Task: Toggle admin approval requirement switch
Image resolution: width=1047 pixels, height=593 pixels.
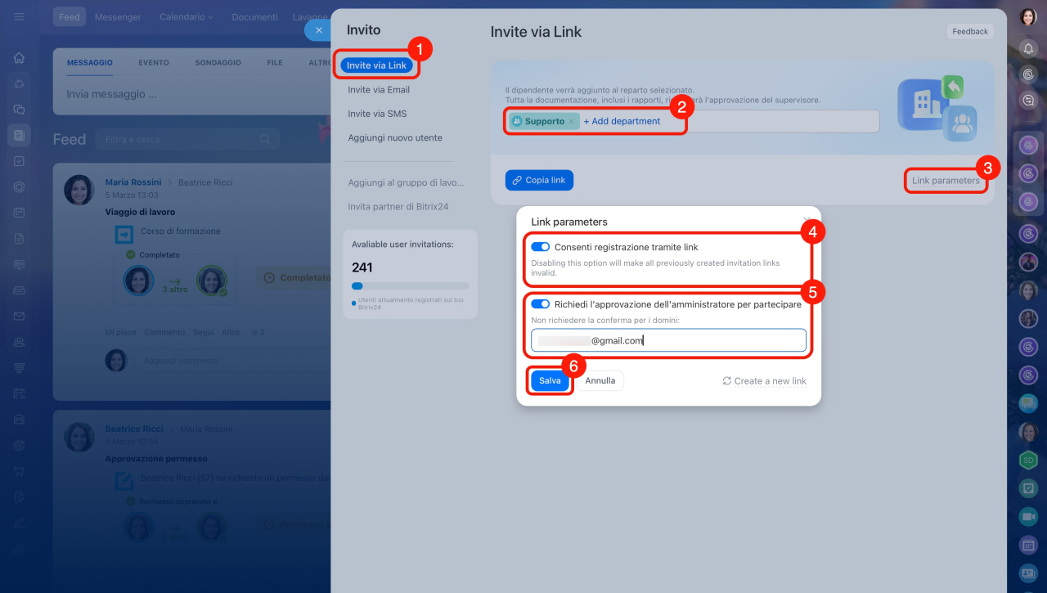Action: click(540, 304)
